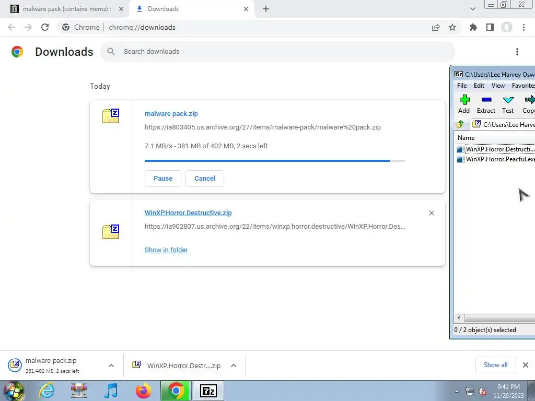Bookmark this page with the star icon
Screen dimensions: 535x401
click(452, 27)
